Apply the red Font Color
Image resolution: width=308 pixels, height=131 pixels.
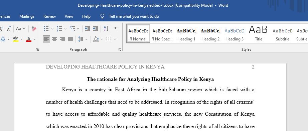pyautogui.click(x=29, y=39)
